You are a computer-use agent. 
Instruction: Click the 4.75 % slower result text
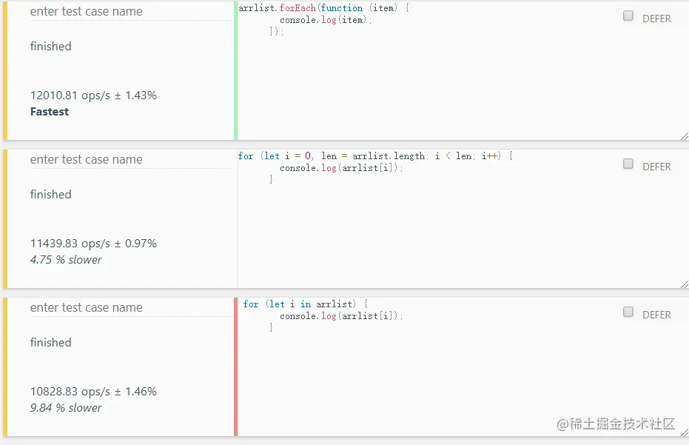[66, 260]
